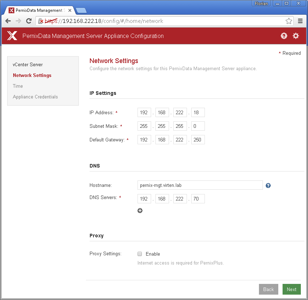Close the PernixData Management browser tab
Screen dimensions: 308x300
pos(70,10)
